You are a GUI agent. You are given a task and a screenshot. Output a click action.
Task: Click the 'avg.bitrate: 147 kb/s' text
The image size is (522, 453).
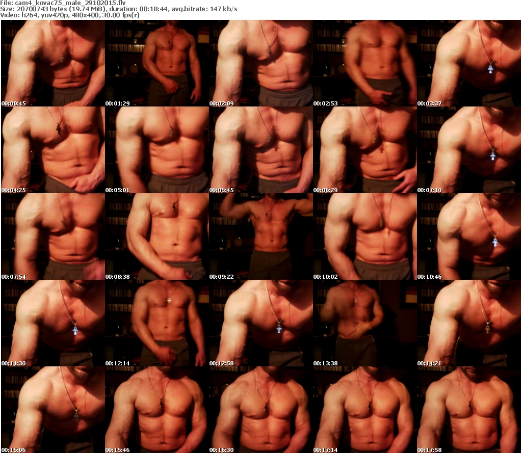pos(204,9)
